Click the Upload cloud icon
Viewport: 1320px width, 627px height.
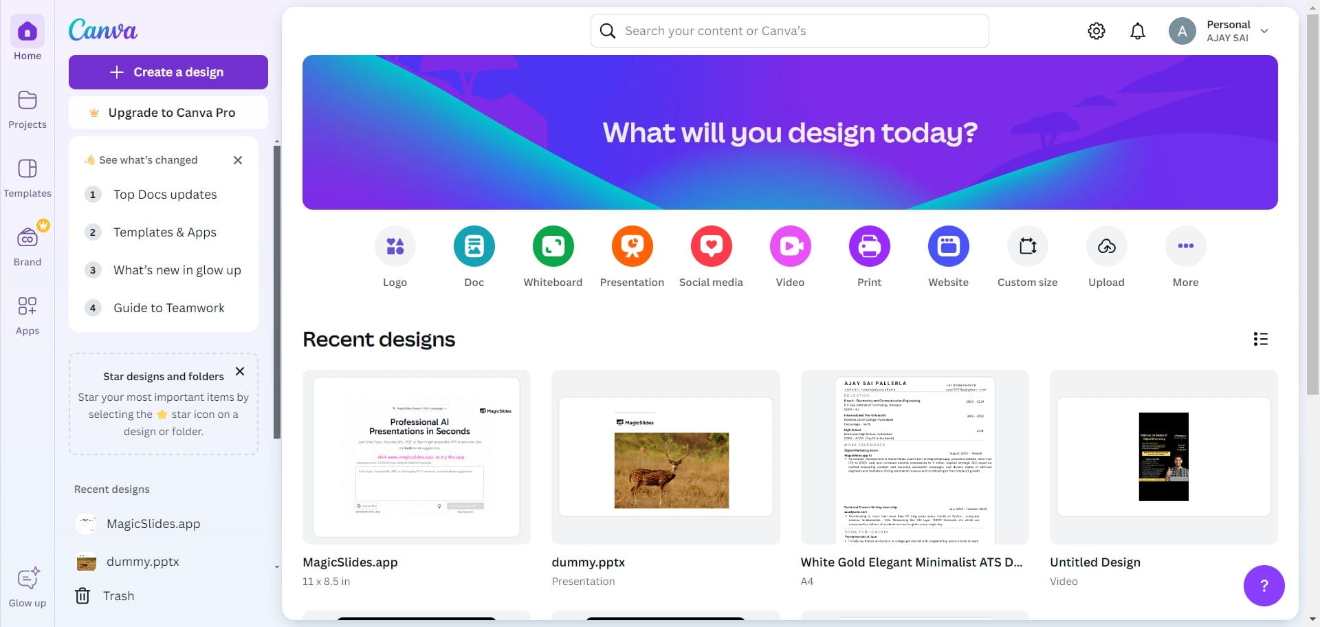coord(1106,246)
